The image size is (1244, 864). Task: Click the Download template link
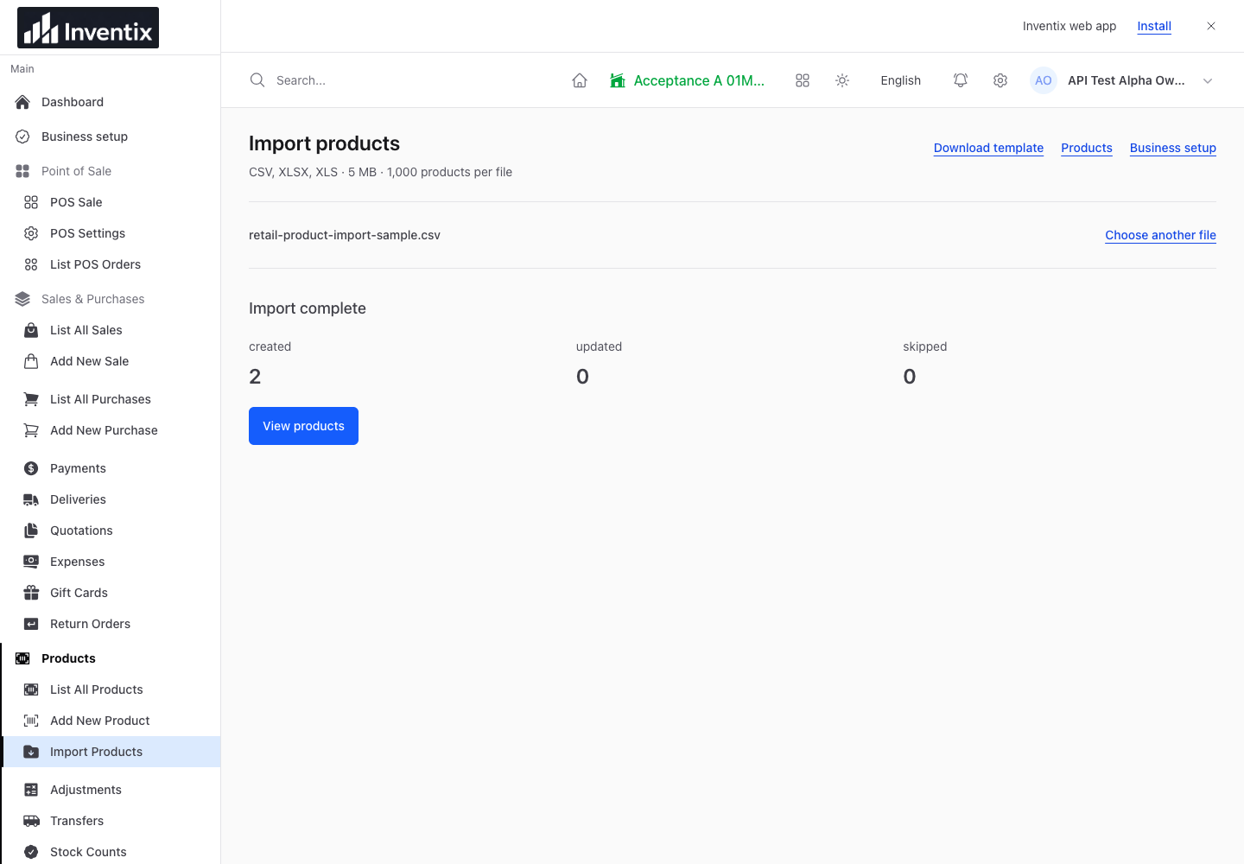click(x=988, y=148)
